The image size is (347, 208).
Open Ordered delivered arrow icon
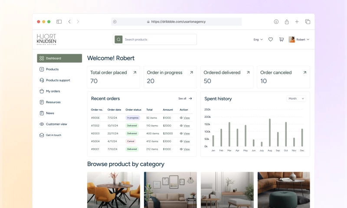tap(248, 72)
